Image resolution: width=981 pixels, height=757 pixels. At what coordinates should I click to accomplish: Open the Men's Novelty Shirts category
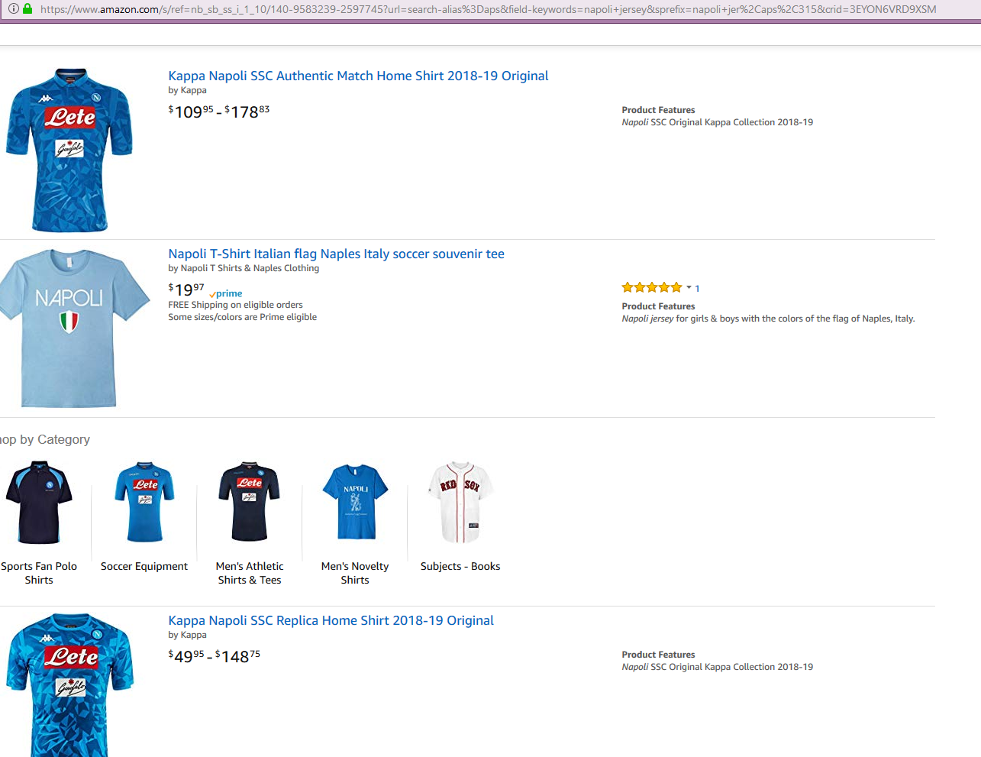coord(355,573)
